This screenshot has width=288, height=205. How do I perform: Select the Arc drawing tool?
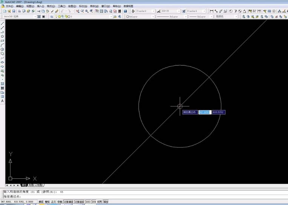click(x=3, y=45)
